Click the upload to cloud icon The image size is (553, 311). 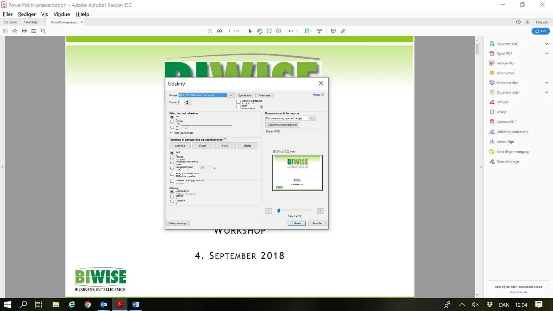coord(15,31)
